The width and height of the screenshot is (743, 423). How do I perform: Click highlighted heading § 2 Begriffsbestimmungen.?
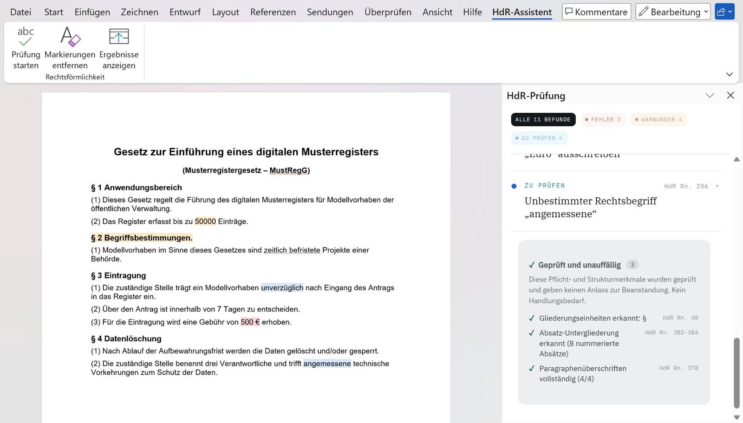coord(142,238)
